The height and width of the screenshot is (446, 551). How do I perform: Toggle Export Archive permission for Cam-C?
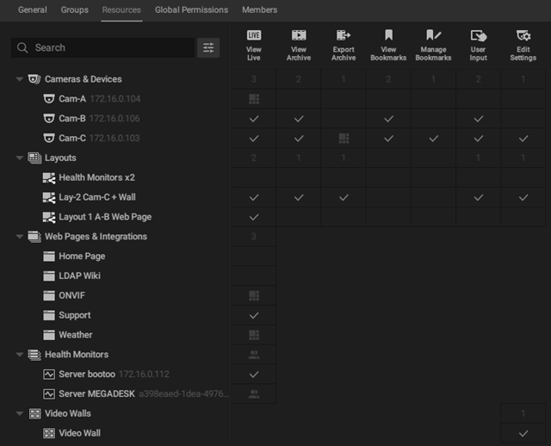pos(344,138)
